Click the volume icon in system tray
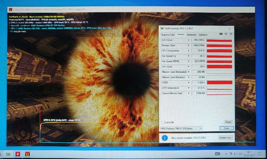This screenshot has height=159, width=267. pyautogui.click(x=240, y=154)
